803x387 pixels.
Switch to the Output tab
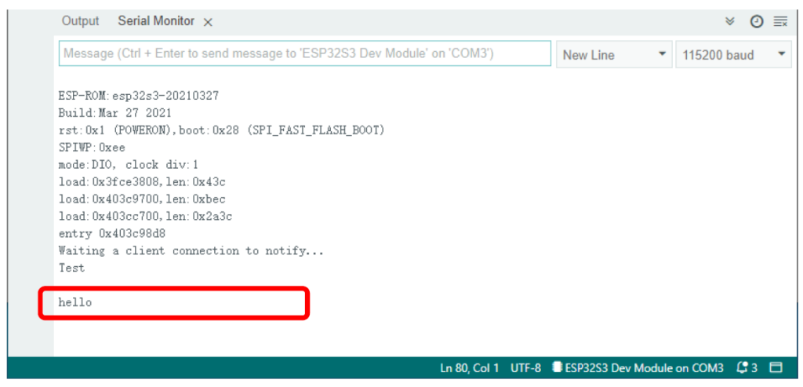click(81, 21)
